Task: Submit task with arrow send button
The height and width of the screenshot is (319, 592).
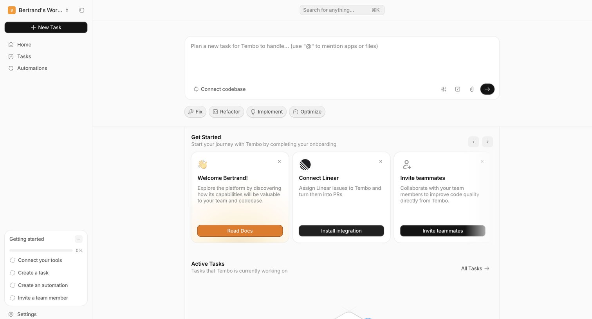Action: [x=487, y=89]
